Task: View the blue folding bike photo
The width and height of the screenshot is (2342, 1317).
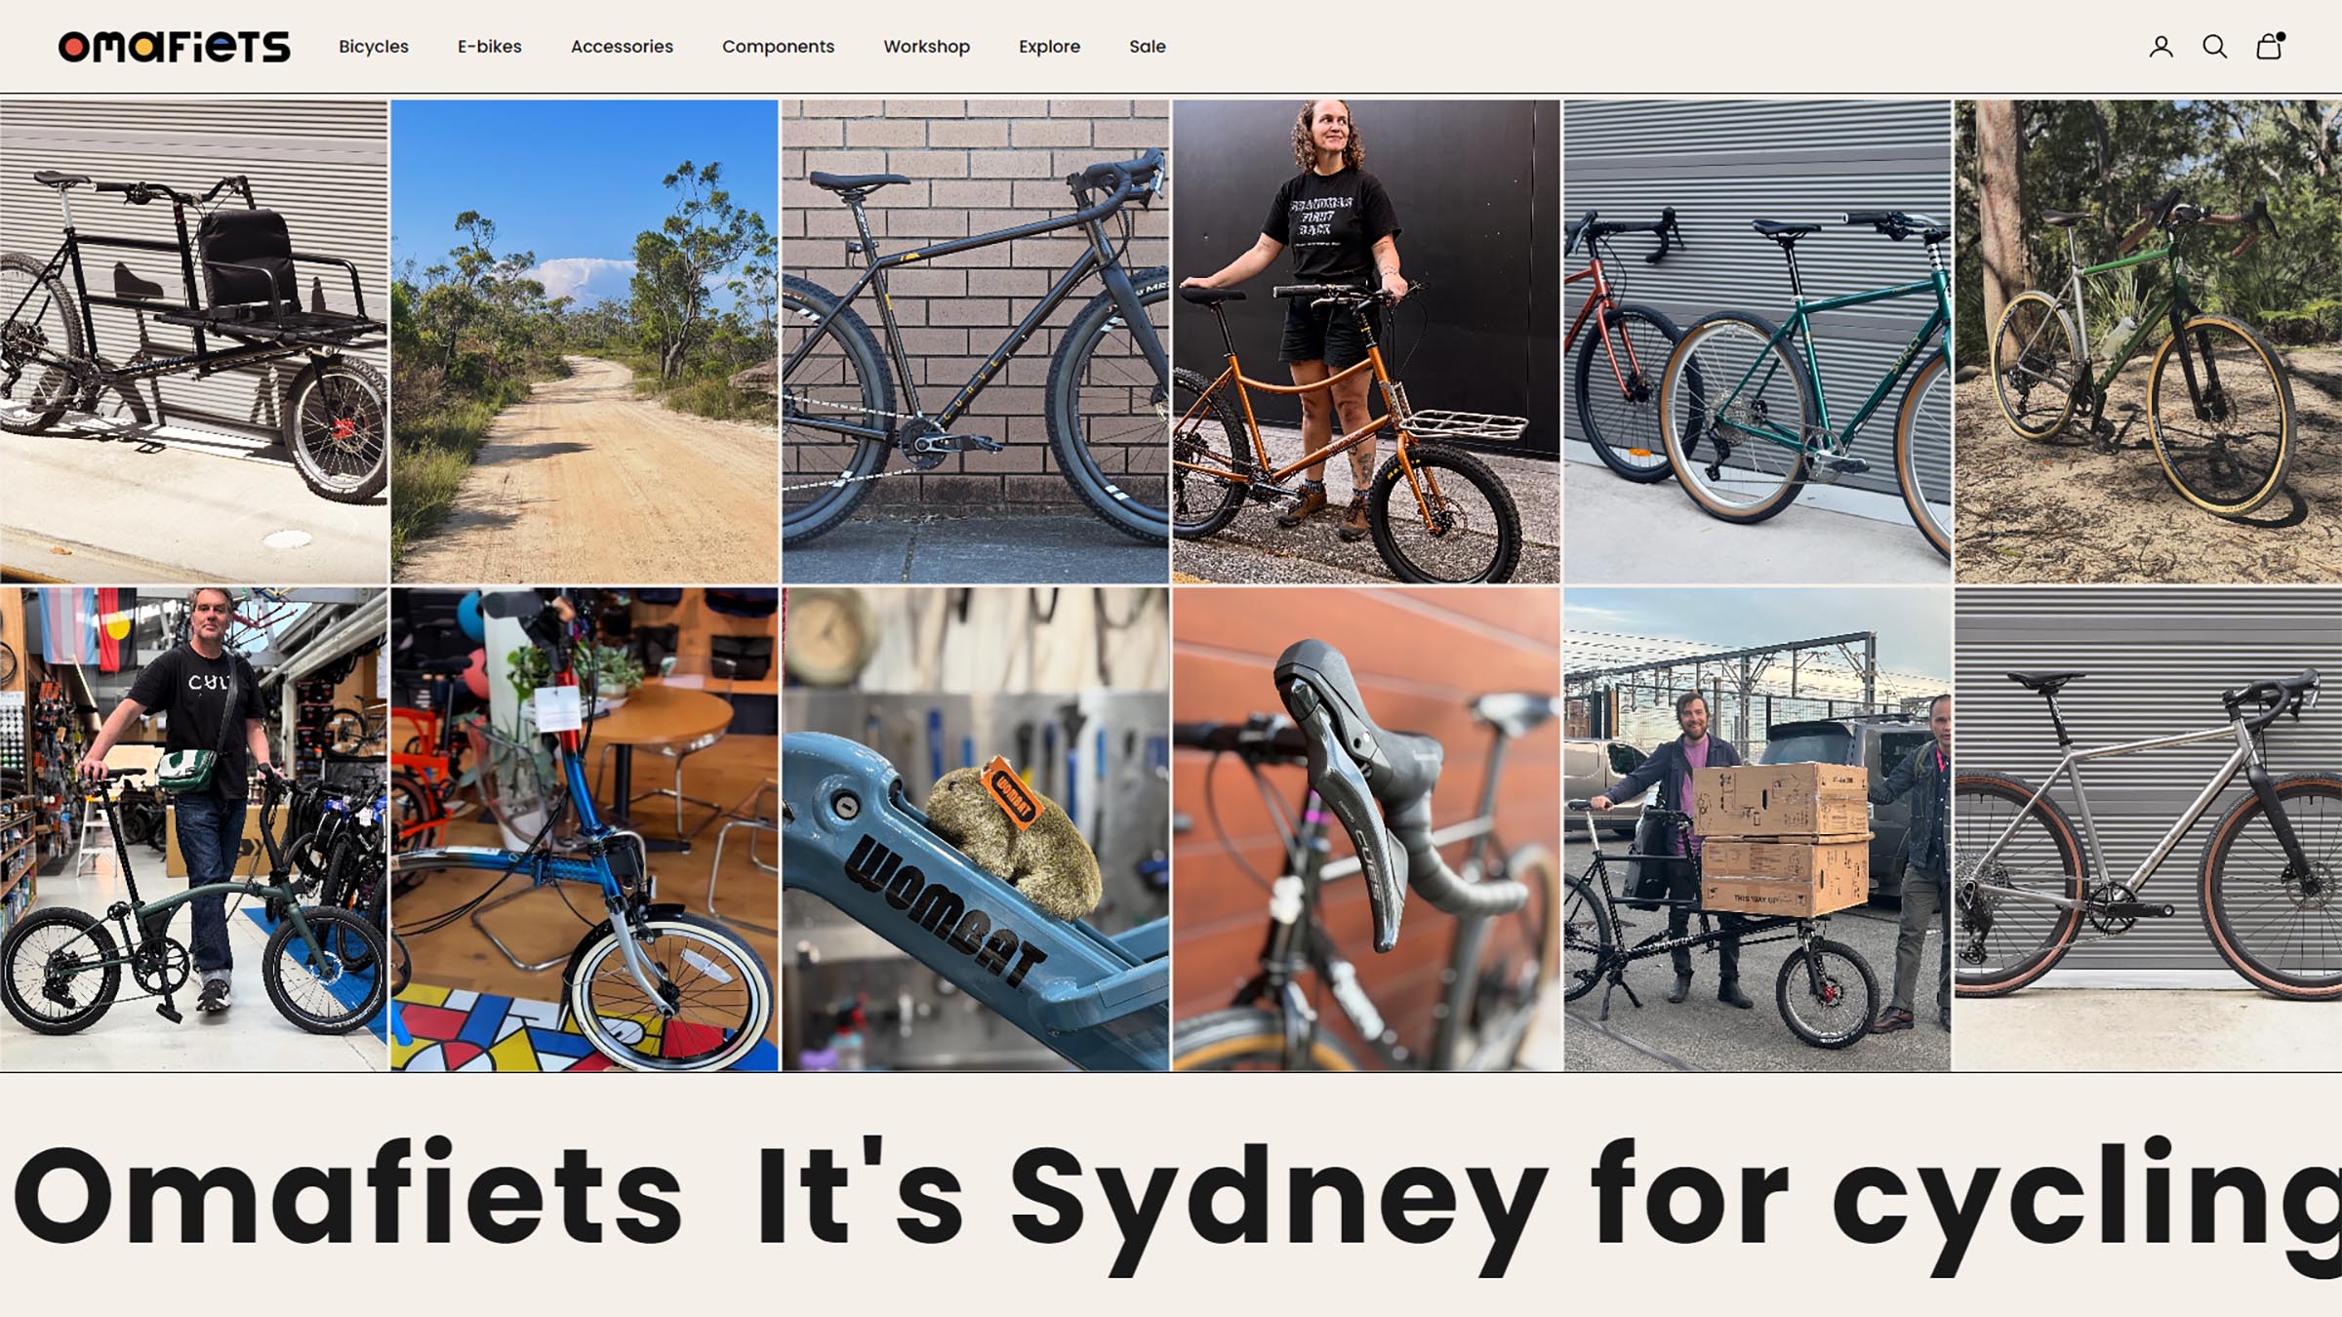Action: (x=585, y=829)
